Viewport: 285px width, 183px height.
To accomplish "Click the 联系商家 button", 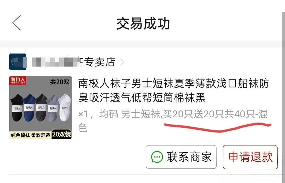I will [x=181, y=157].
